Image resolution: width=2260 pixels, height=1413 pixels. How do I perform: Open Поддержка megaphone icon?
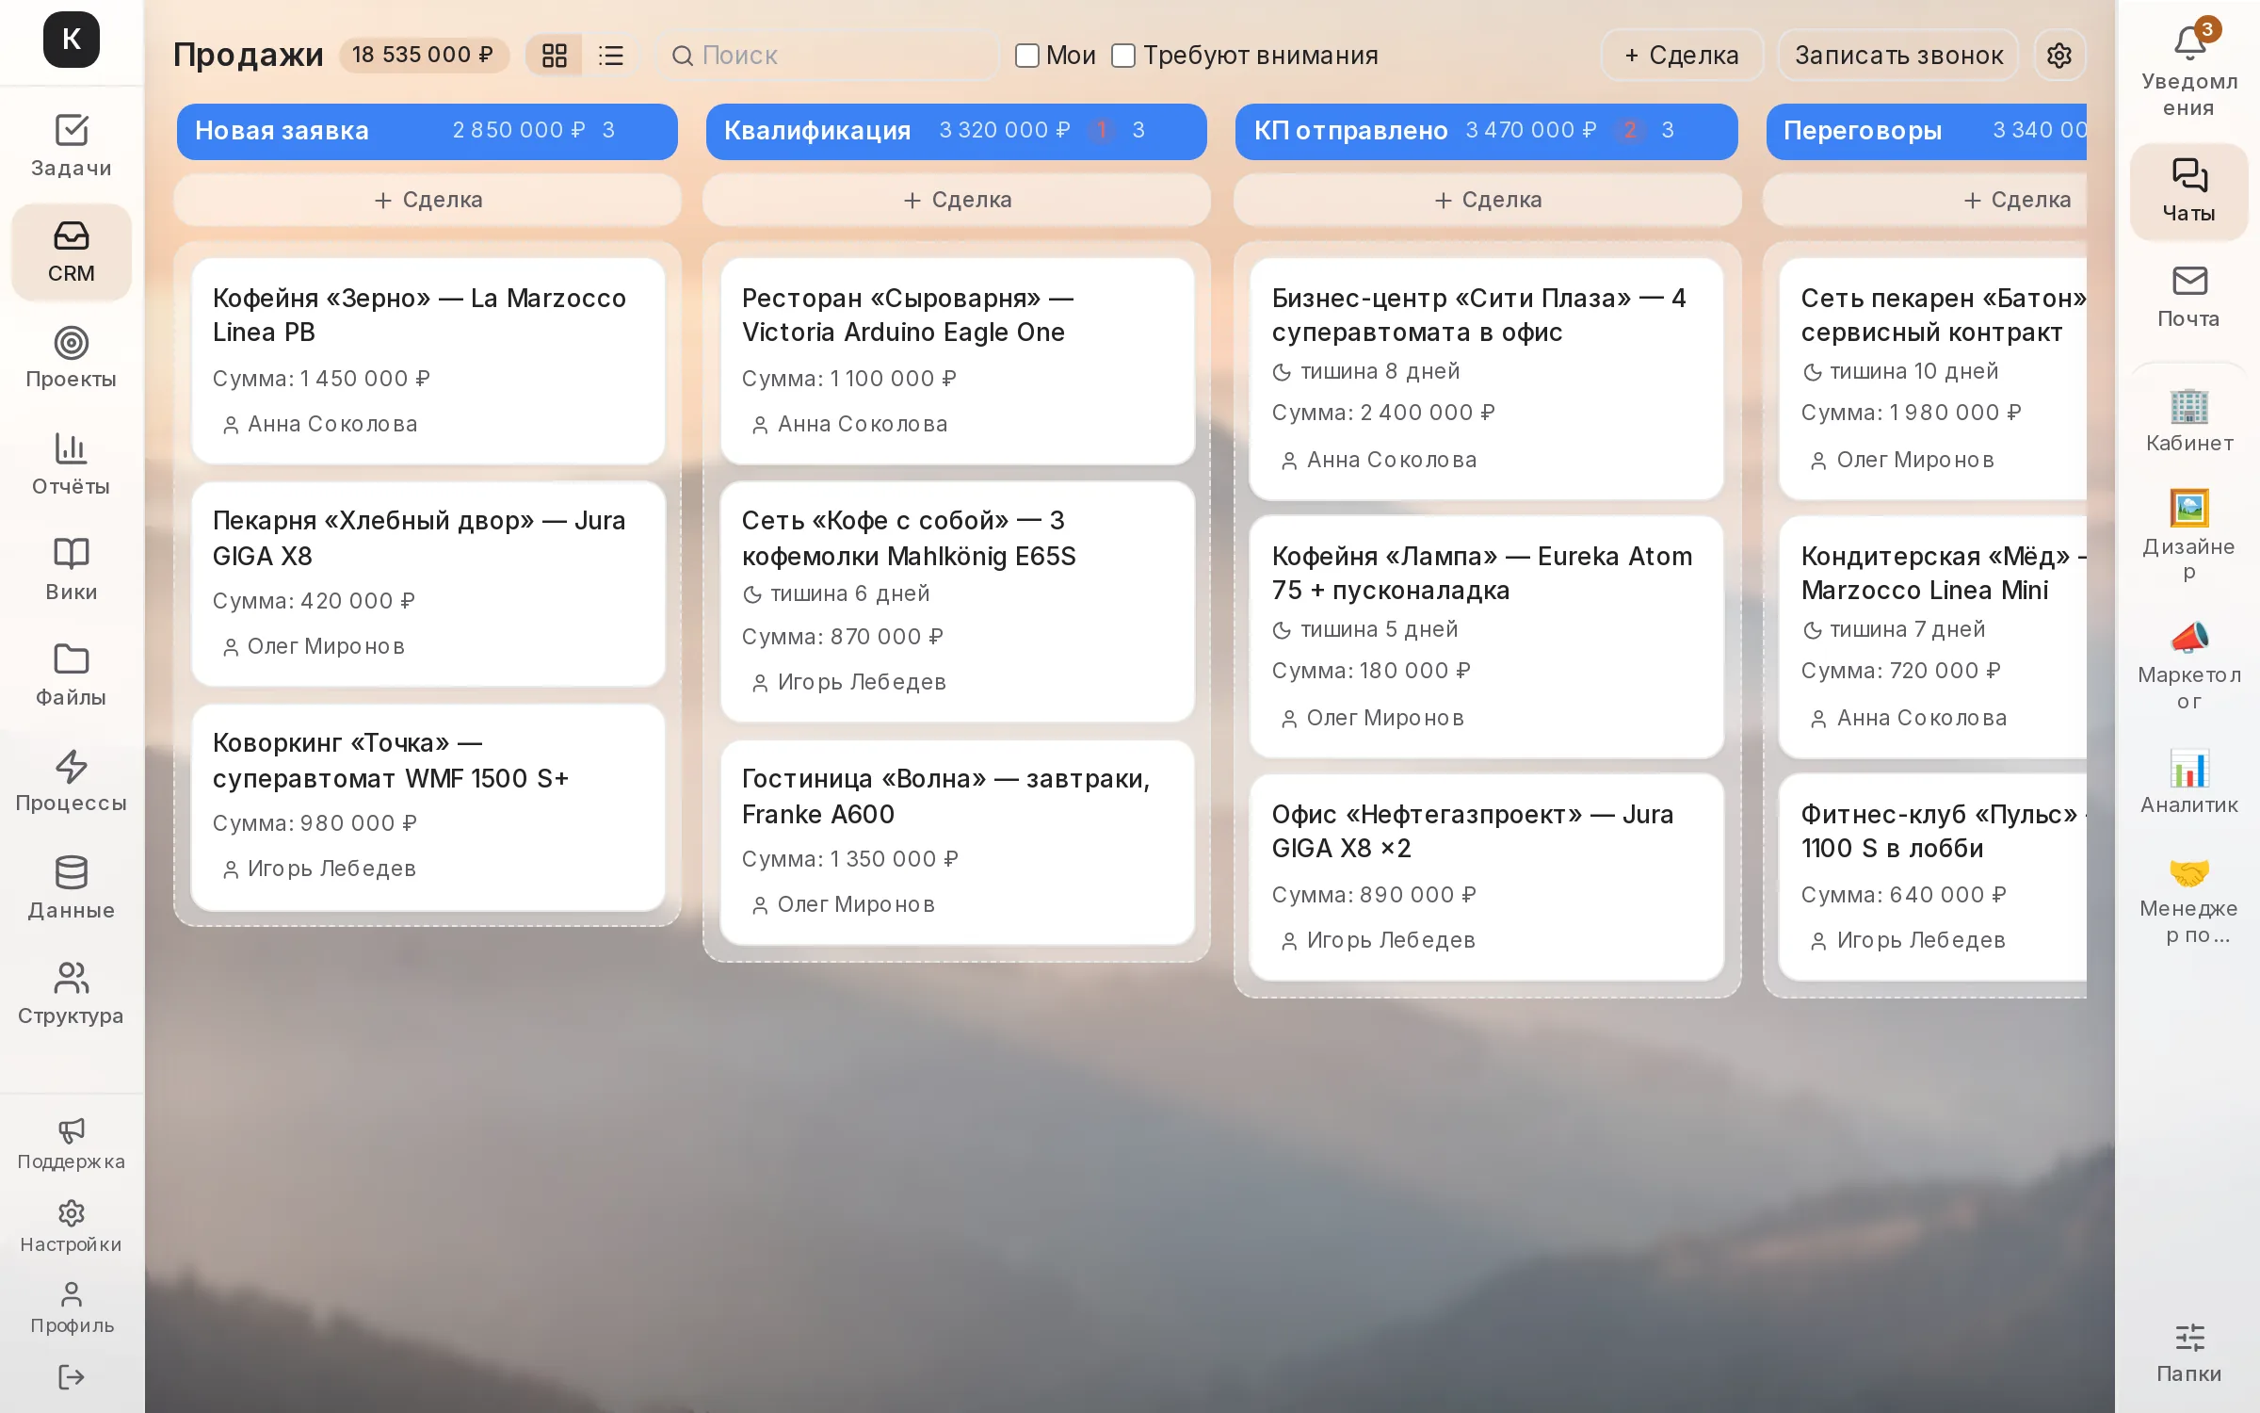tap(72, 1144)
